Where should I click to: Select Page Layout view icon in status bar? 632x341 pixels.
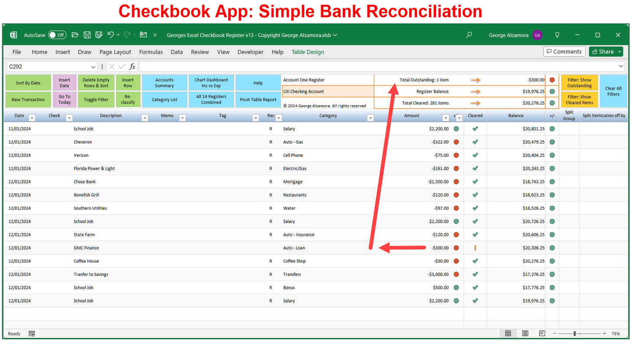tap(525, 334)
